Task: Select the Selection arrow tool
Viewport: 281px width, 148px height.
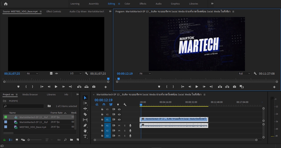Action: tap(85, 98)
